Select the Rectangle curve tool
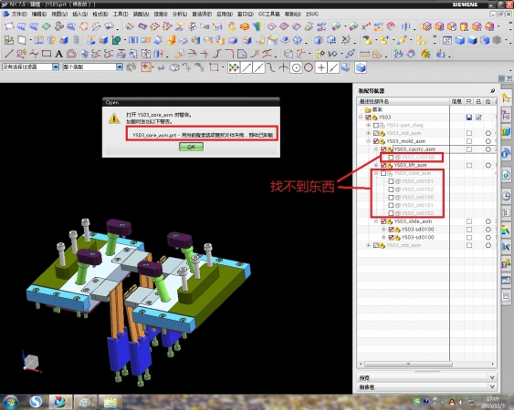The height and width of the screenshot is (410, 514). point(47,54)
